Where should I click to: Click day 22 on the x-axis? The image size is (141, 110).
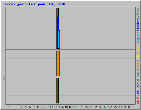95,107
